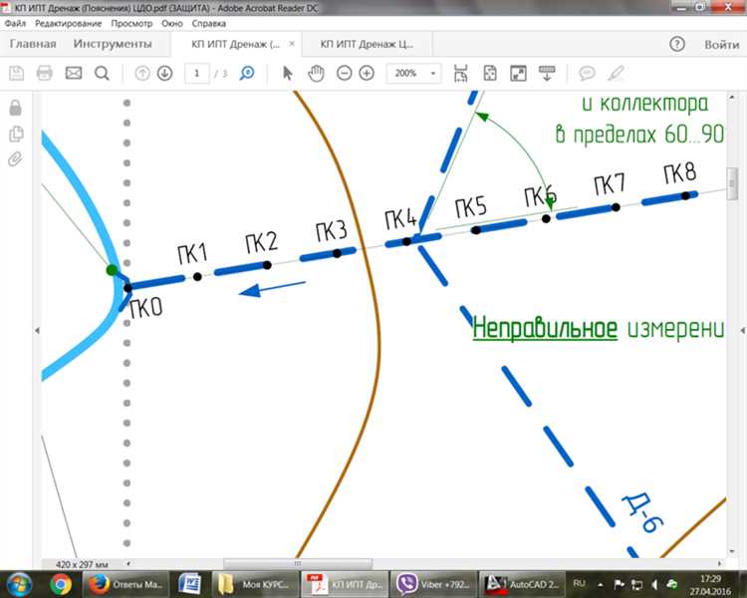This screenshot has height=598, width=747.
Task: Click the Print icon in the toolbar
Action: point(44,73)
